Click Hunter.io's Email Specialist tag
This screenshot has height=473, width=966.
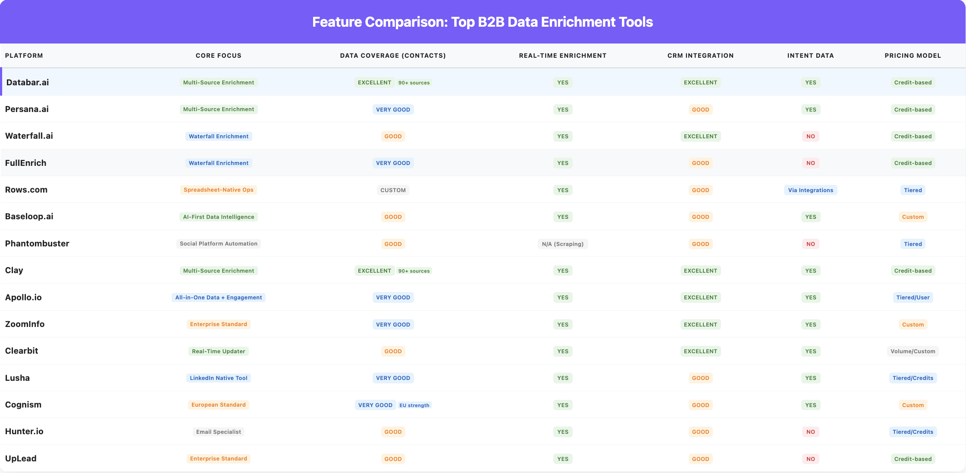coord(219,432)
